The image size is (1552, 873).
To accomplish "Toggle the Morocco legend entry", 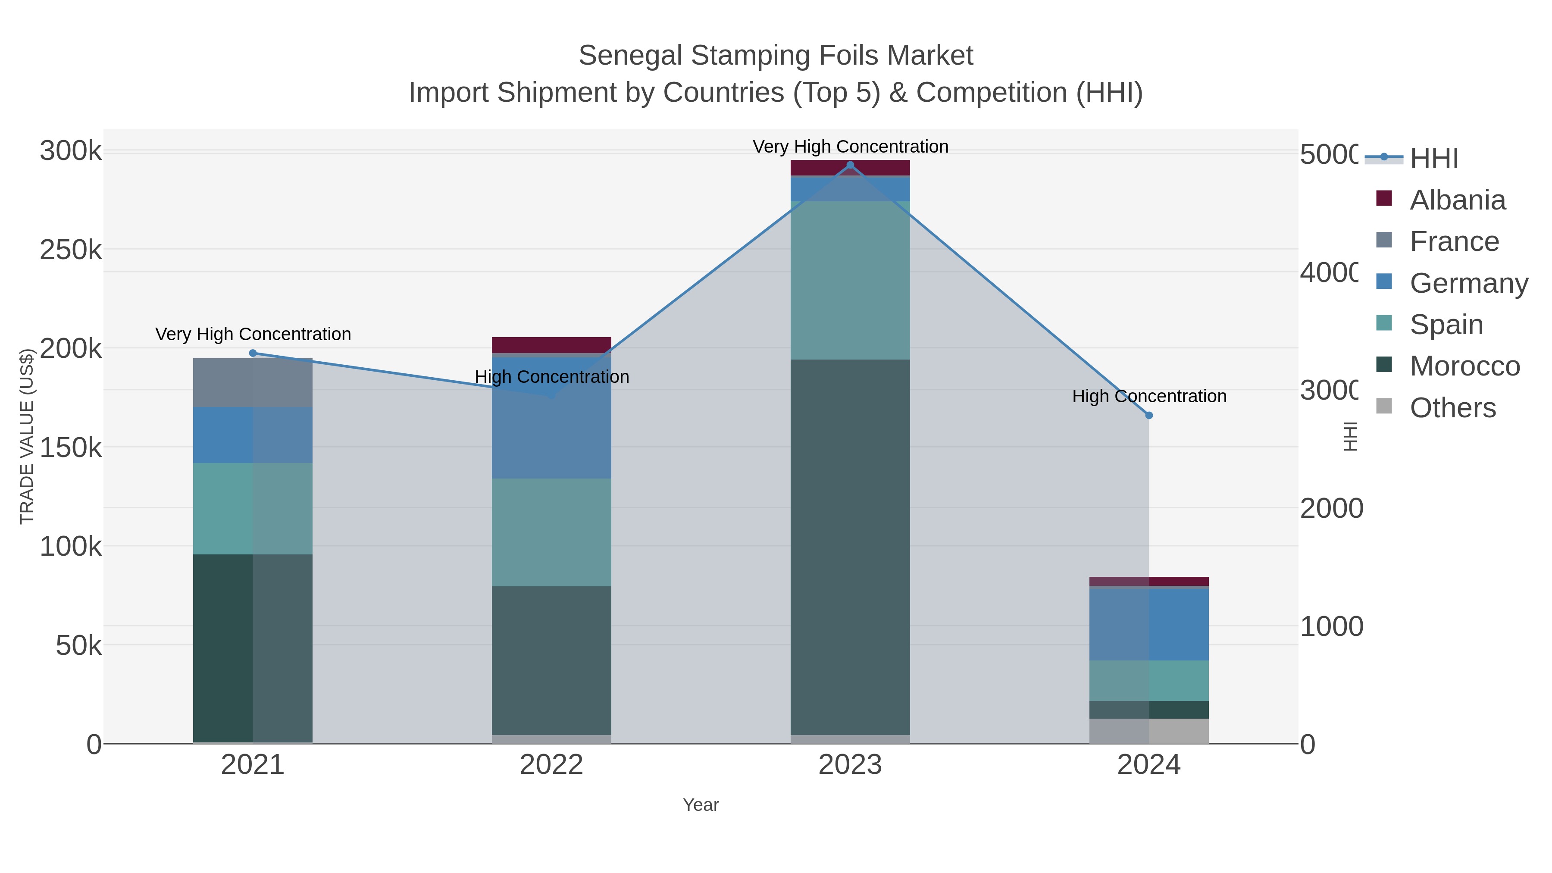I will tap(1449, 366).
